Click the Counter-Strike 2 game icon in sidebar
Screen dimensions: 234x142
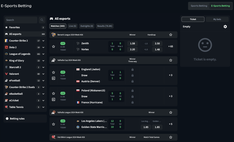(x=6, y=41)
